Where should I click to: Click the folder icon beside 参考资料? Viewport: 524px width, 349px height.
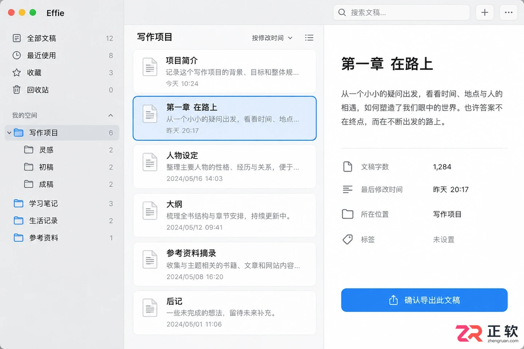coord(19,238)
